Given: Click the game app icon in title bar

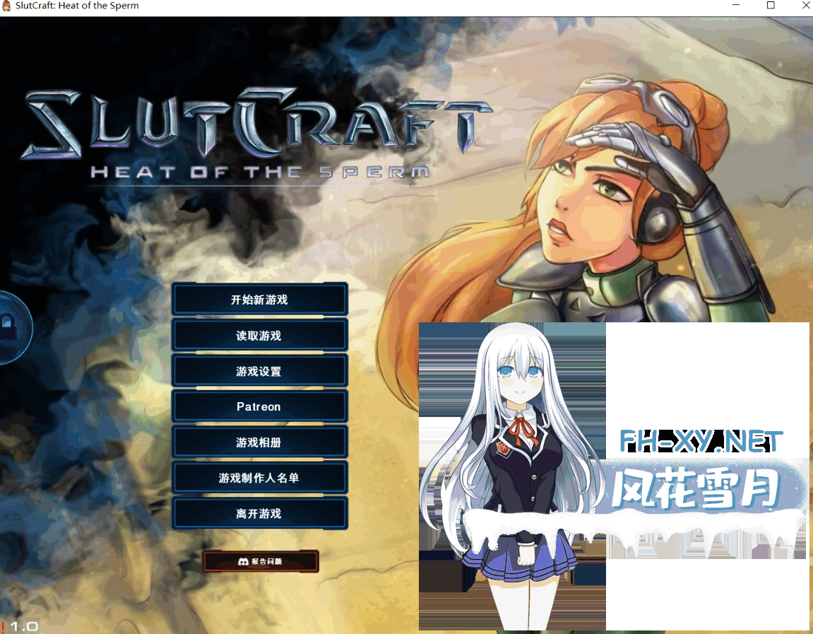Looking at the screenshot, I should [x=6, y=6].
